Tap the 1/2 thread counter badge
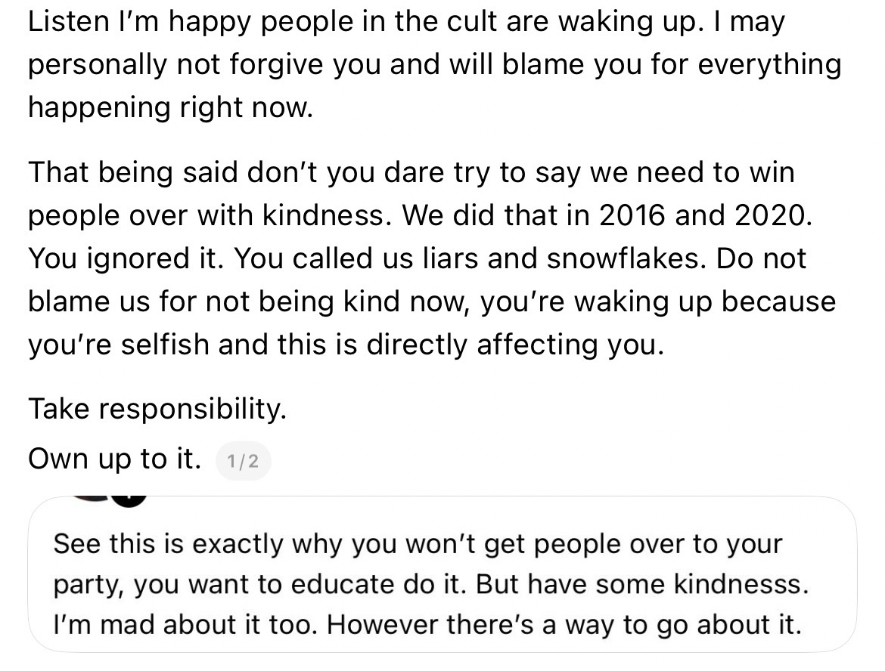The width and height of the screenshot is (885, 671). click(x=243, y=462)
